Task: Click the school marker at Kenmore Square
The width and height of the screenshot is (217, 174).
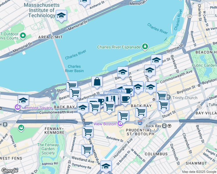Action: click(x=23, y=101)
